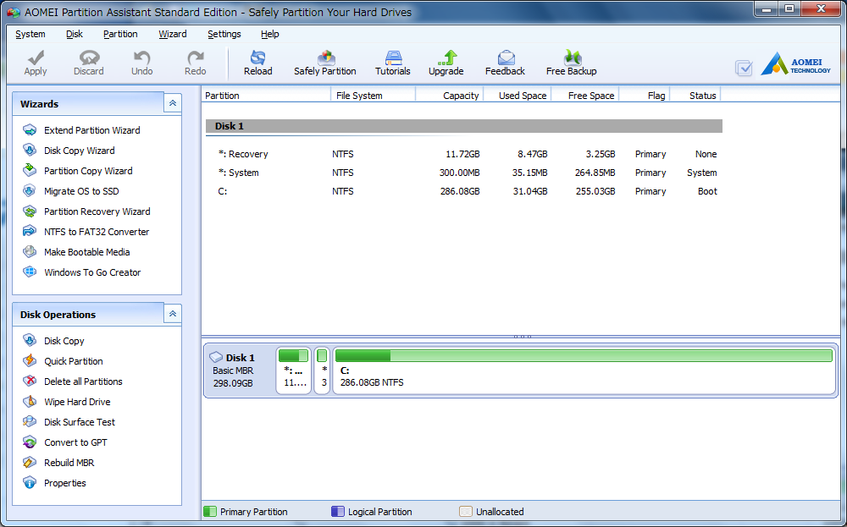Select the Recovery partition row

(464, 154)
